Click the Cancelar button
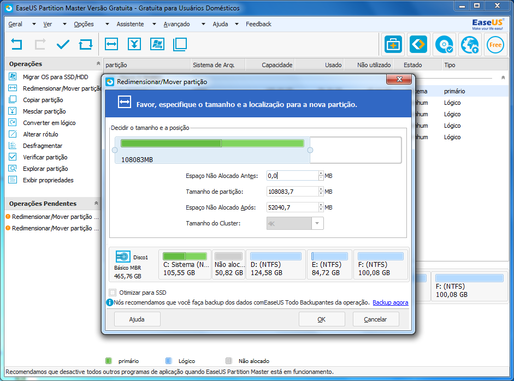 tap(376, 319)
